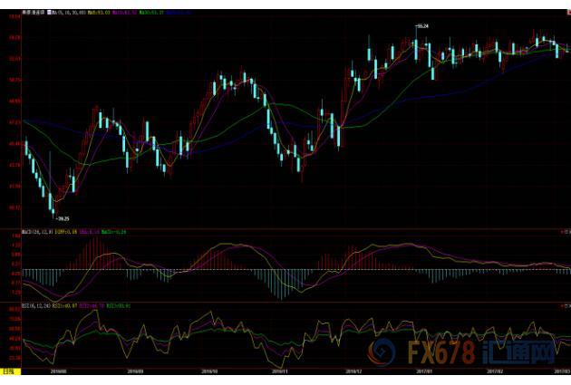Click the 56.24 high price marker
Screen dimensions: 571x385
click(x=421, y=27)
